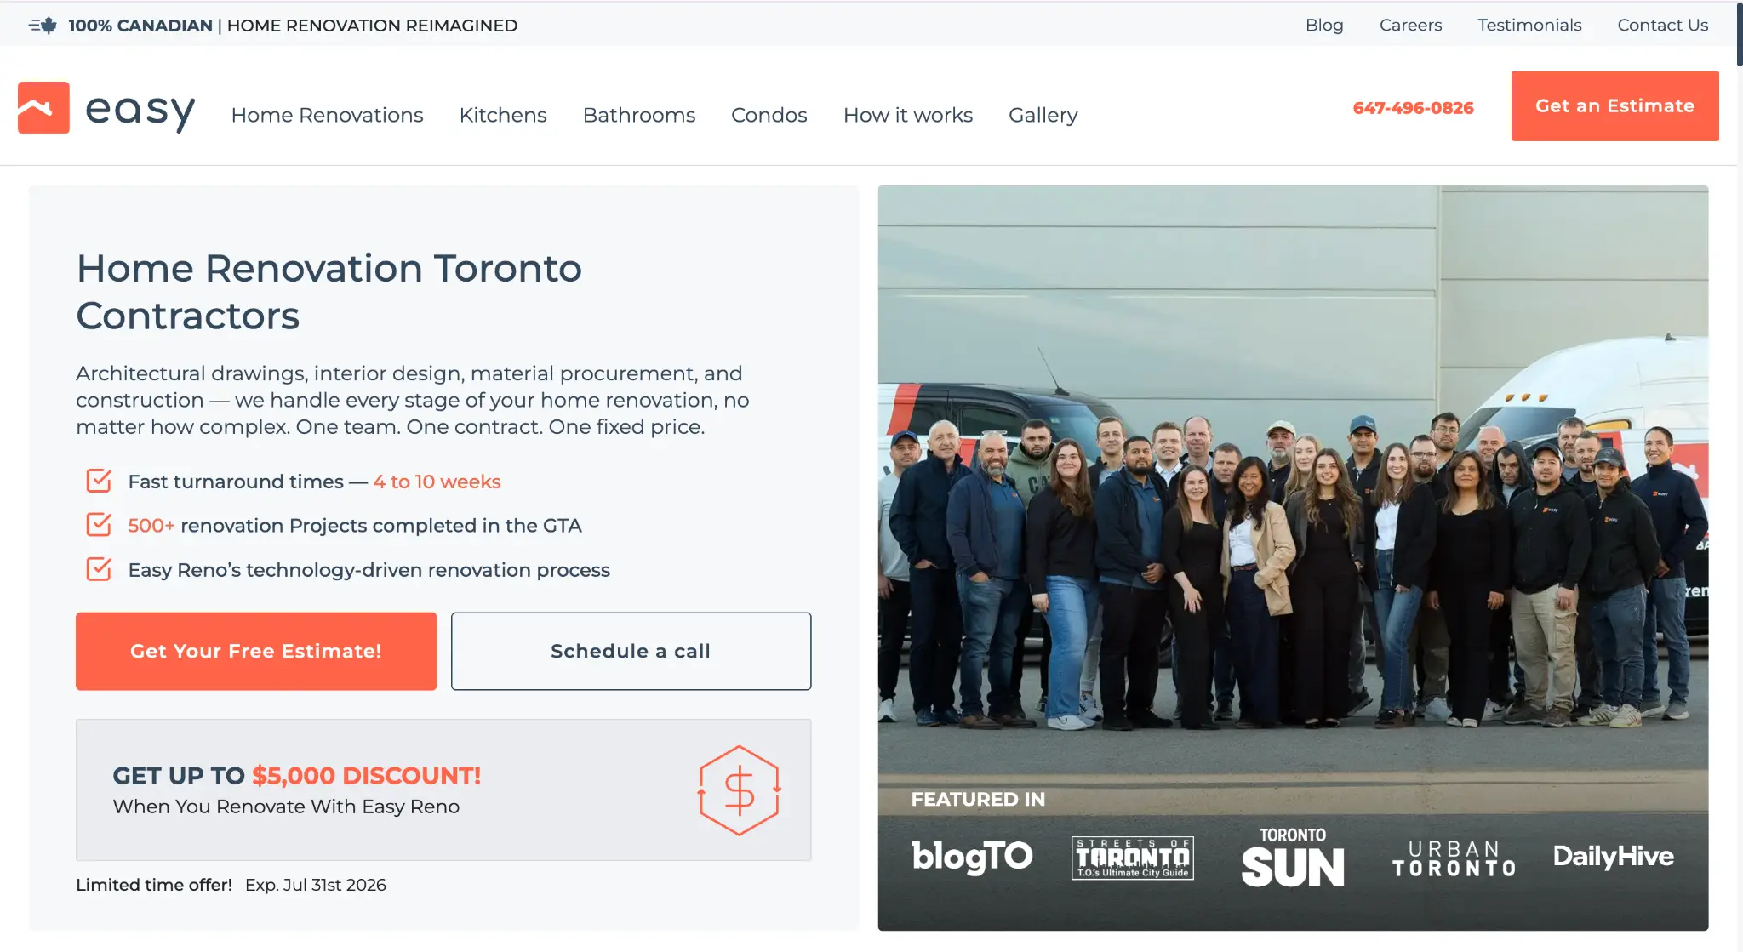1743x952 pixels.
Task: Click the orange Easy Reno logo icon
Action: coord(43,108)
